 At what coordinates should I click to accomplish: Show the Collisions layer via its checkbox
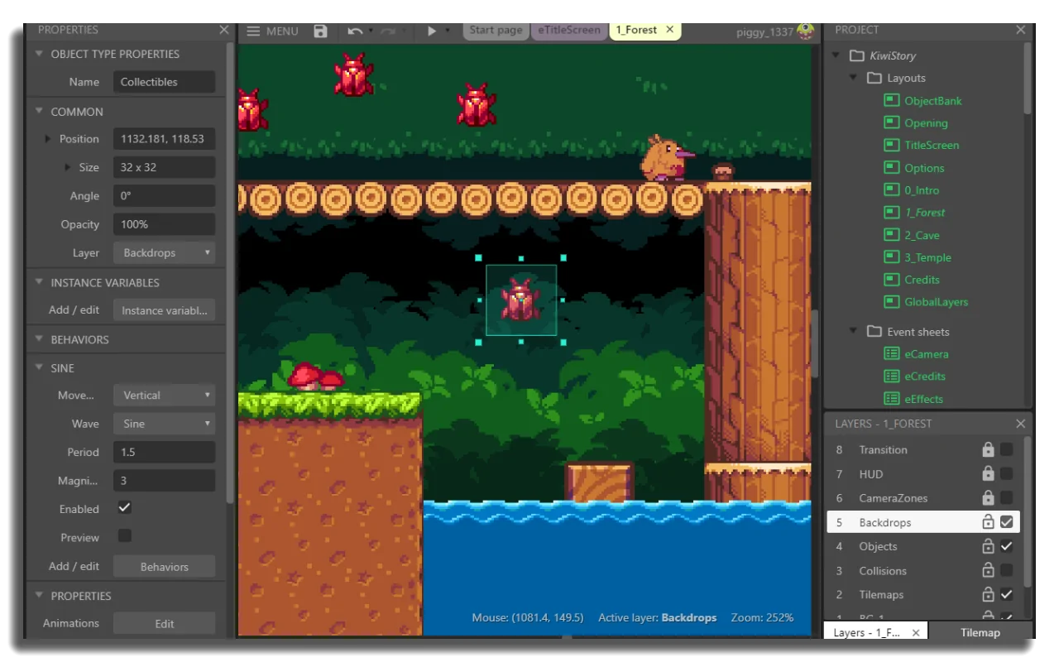(1006, 570)
